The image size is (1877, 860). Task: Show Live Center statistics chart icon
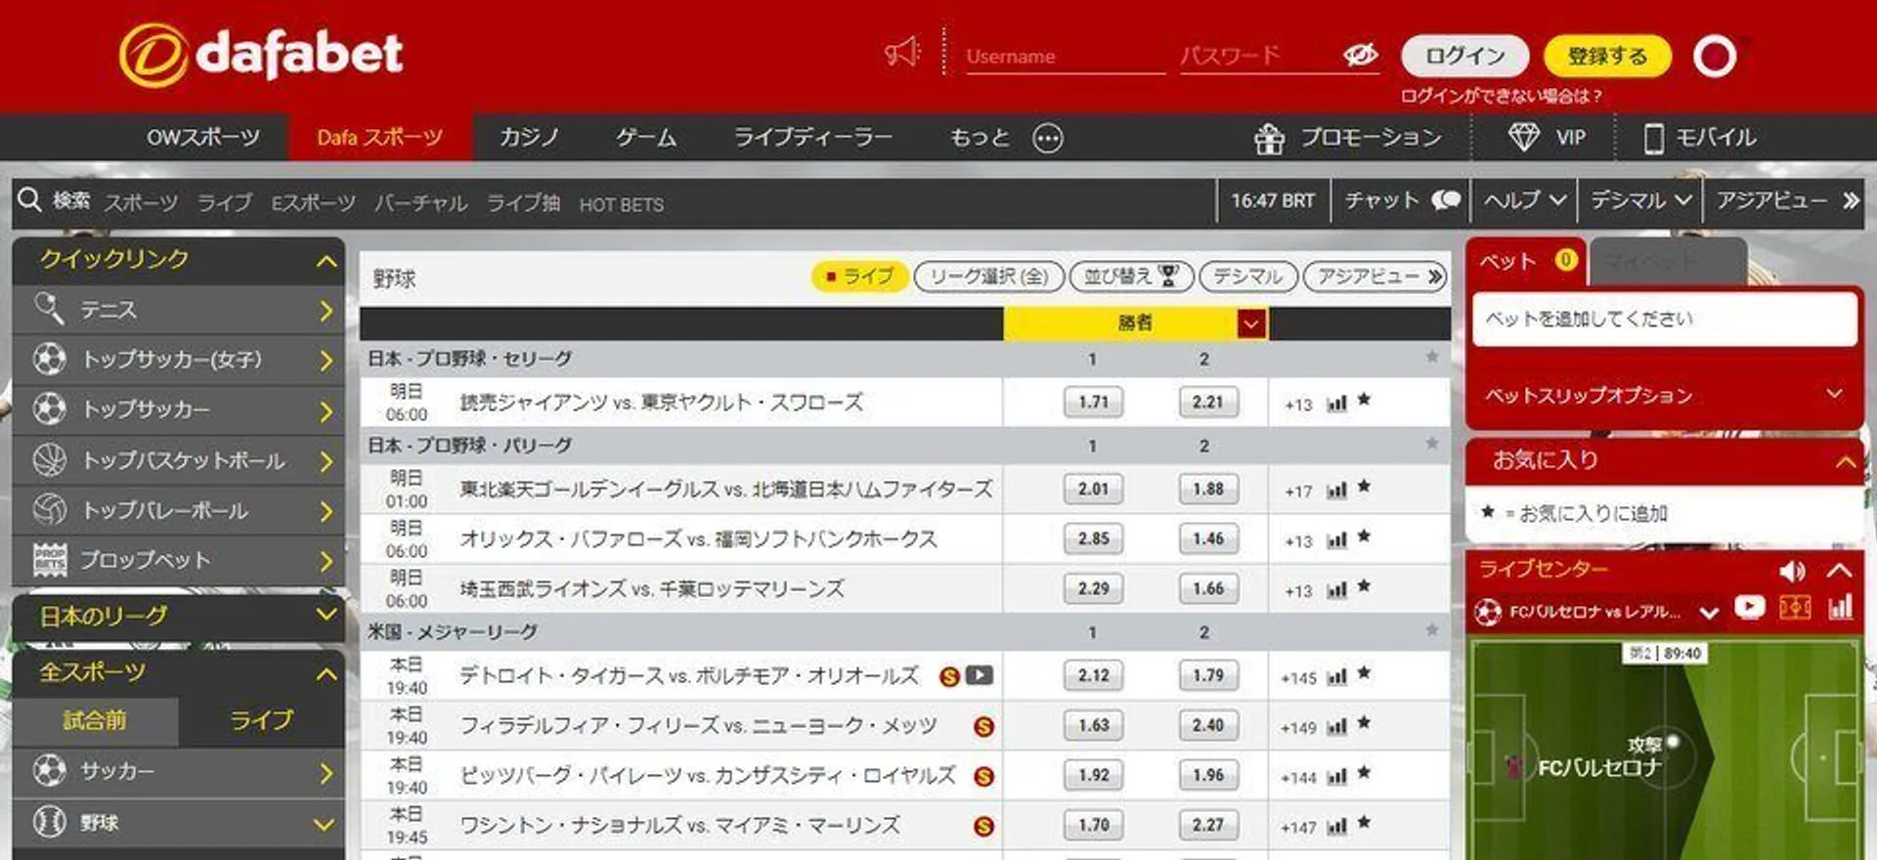1840,608
